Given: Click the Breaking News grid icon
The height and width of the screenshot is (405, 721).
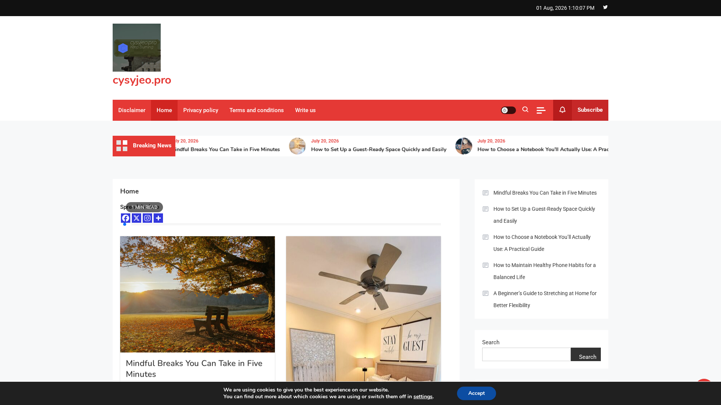Looking at the screenshot, I should (x=122, y=146).
